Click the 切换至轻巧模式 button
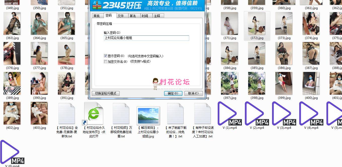The height and width of the screenshot is (167, 342). coord(105,93)
